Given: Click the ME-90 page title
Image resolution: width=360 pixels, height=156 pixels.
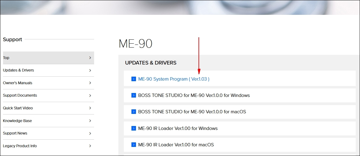Looking at the screenshot, I should point(135,44).
